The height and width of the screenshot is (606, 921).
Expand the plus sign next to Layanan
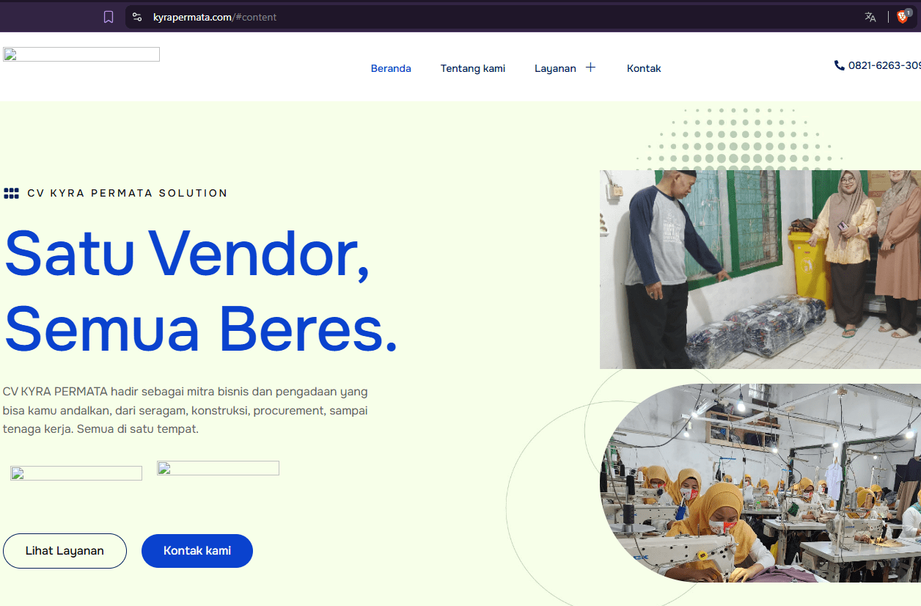tap(590, 67)
